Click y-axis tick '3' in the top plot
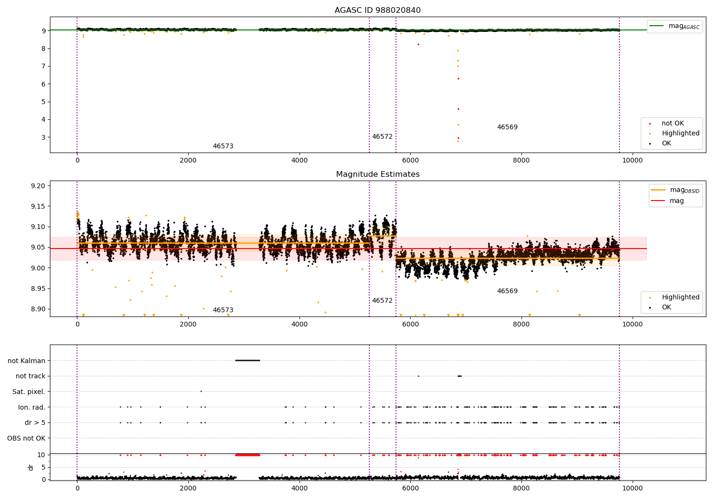This screenshot has width=713, height=499. coord(43,137)
